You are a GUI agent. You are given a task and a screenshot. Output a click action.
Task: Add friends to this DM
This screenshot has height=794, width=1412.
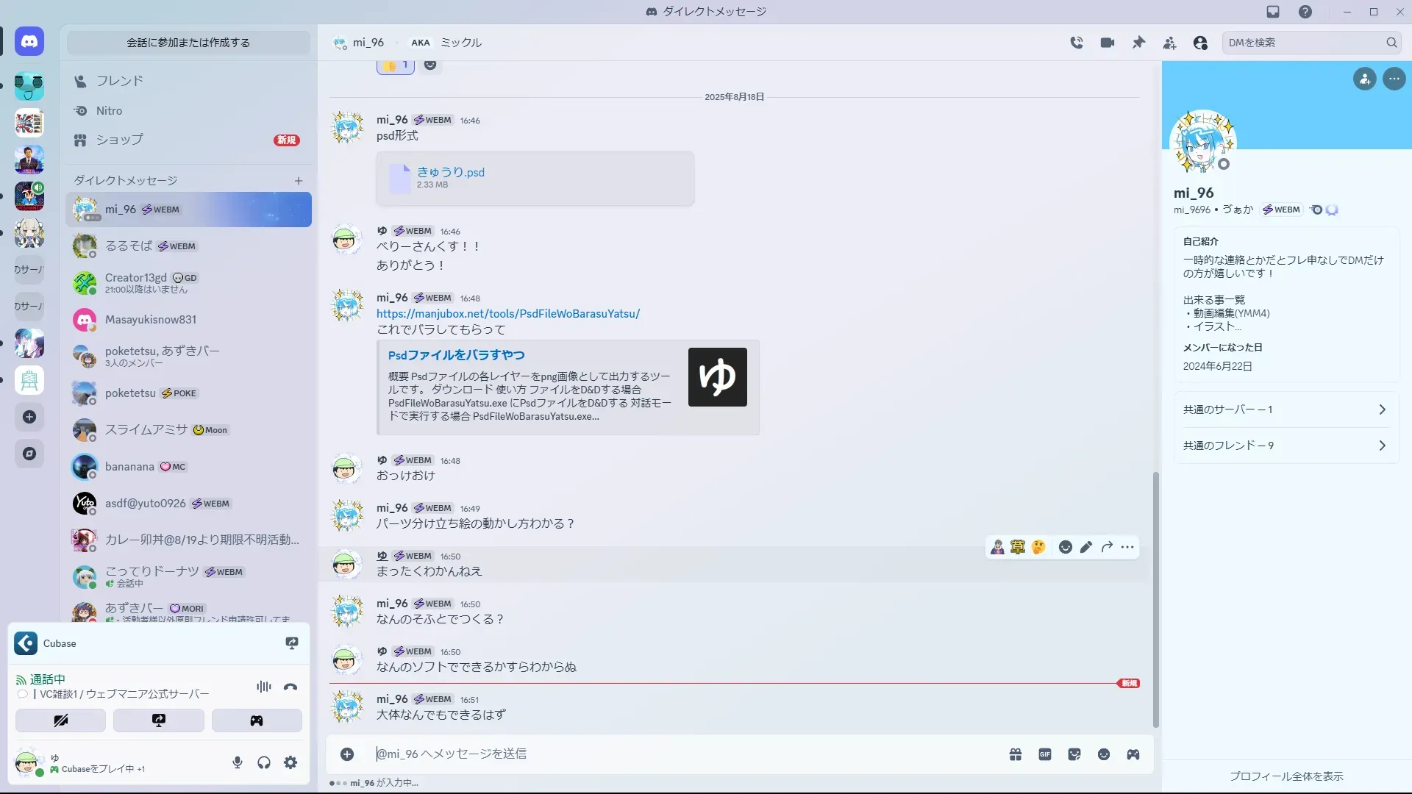(1169, 43)
